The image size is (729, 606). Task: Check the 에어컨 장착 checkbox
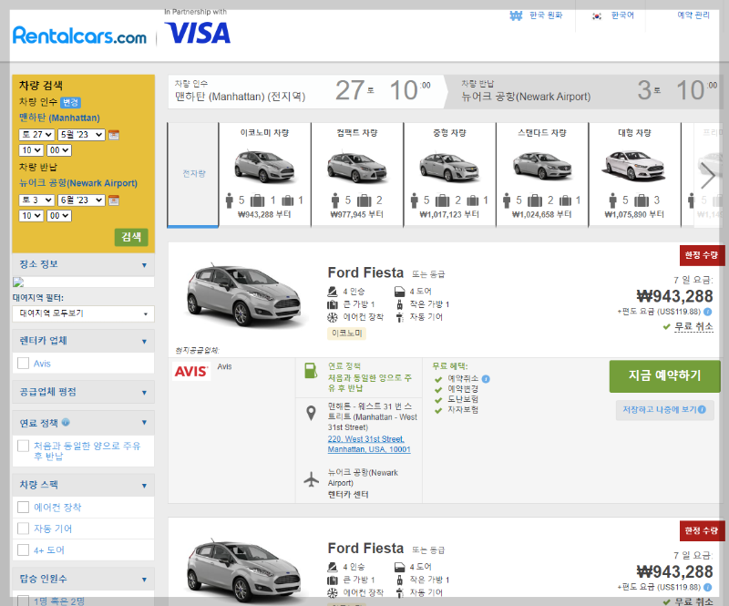24,507
